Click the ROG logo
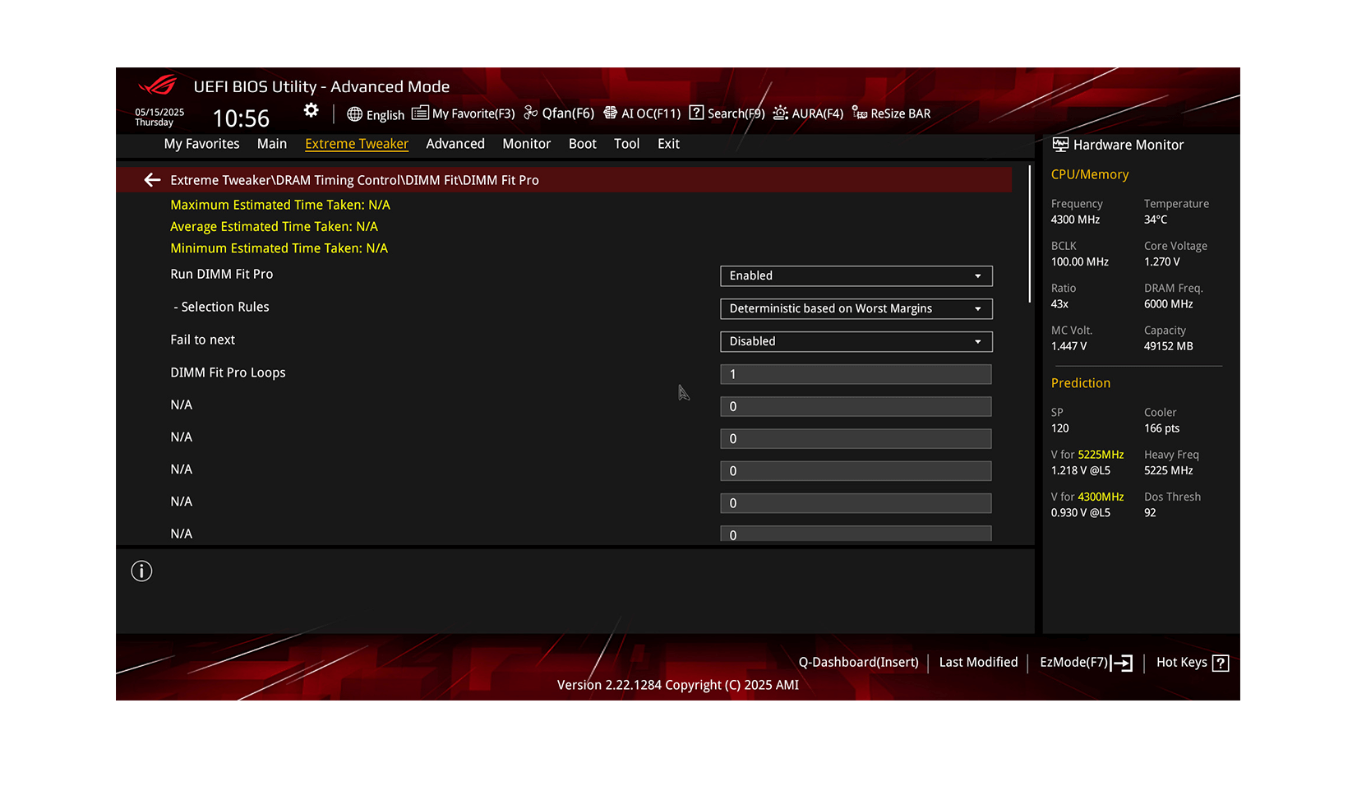This screenshot has width=1357, height=800. pos(158,86)
